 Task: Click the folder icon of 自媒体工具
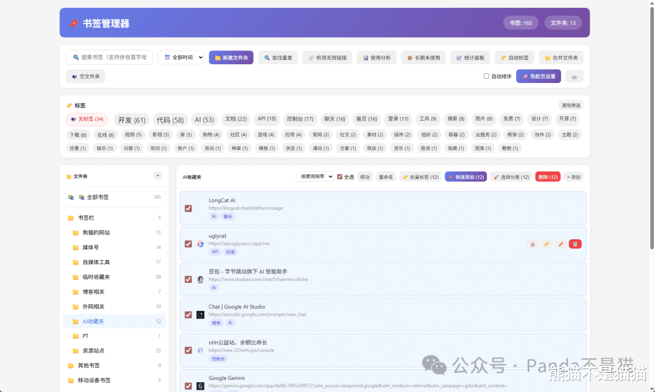76,262
